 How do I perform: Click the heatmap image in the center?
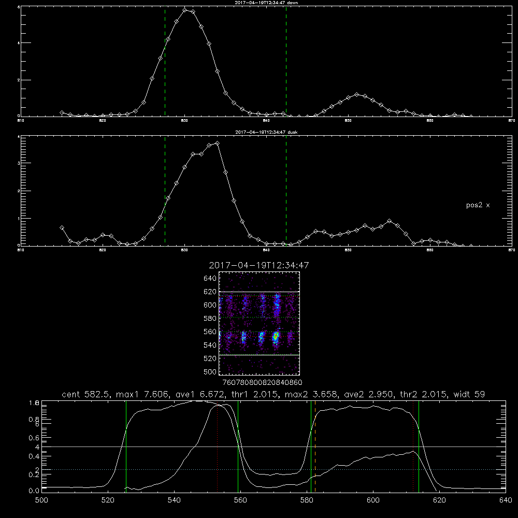coord(259,323)
